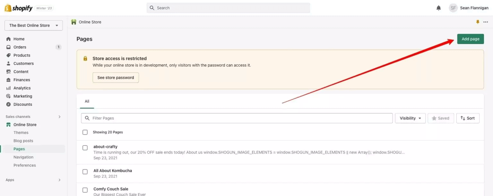Open the three-dot more actions menu
Screen dimensions: 493x196
(486, 22)
